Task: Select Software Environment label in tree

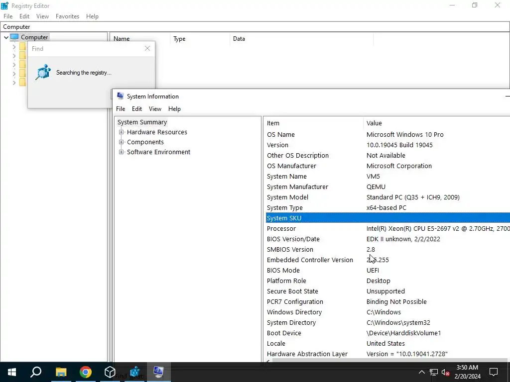Action: (x=159, y=152)
